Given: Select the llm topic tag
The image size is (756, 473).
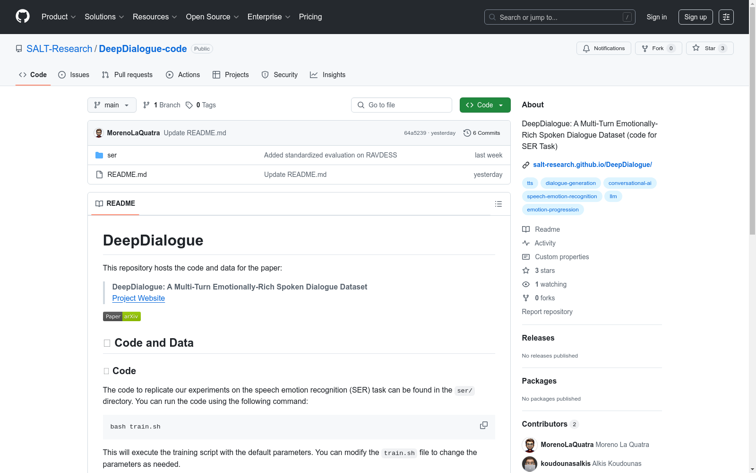Looking at the screenshot, I should tap(613, 196).
